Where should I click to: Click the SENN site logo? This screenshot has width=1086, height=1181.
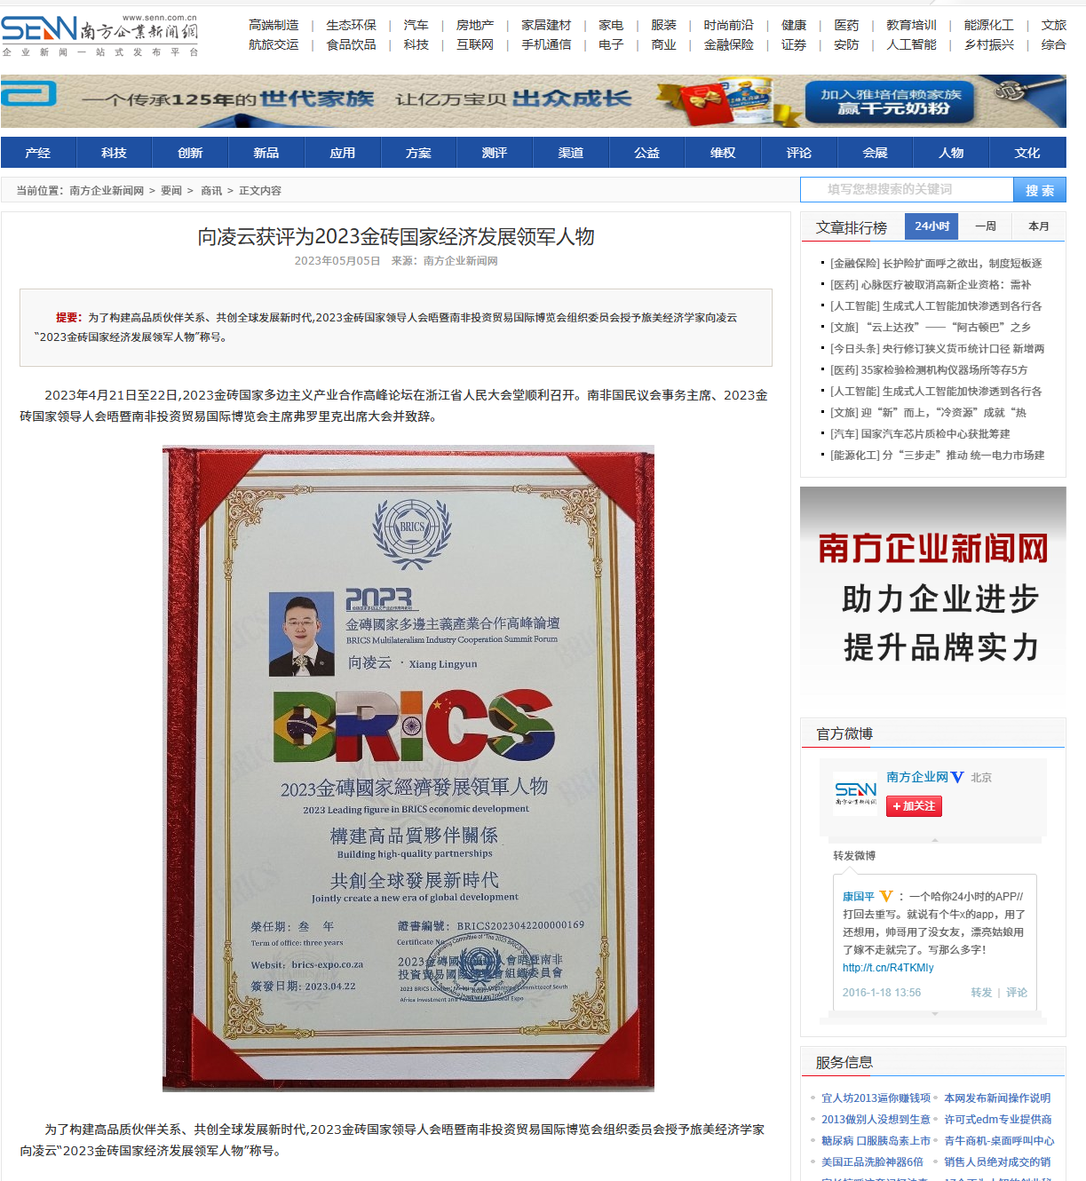point(99,36)
